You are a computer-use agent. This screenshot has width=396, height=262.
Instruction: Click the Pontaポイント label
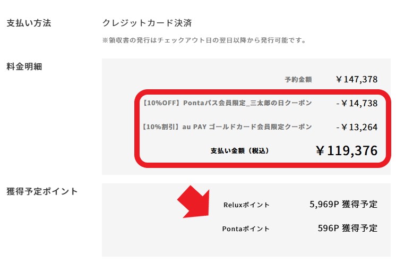coord(246,229)
